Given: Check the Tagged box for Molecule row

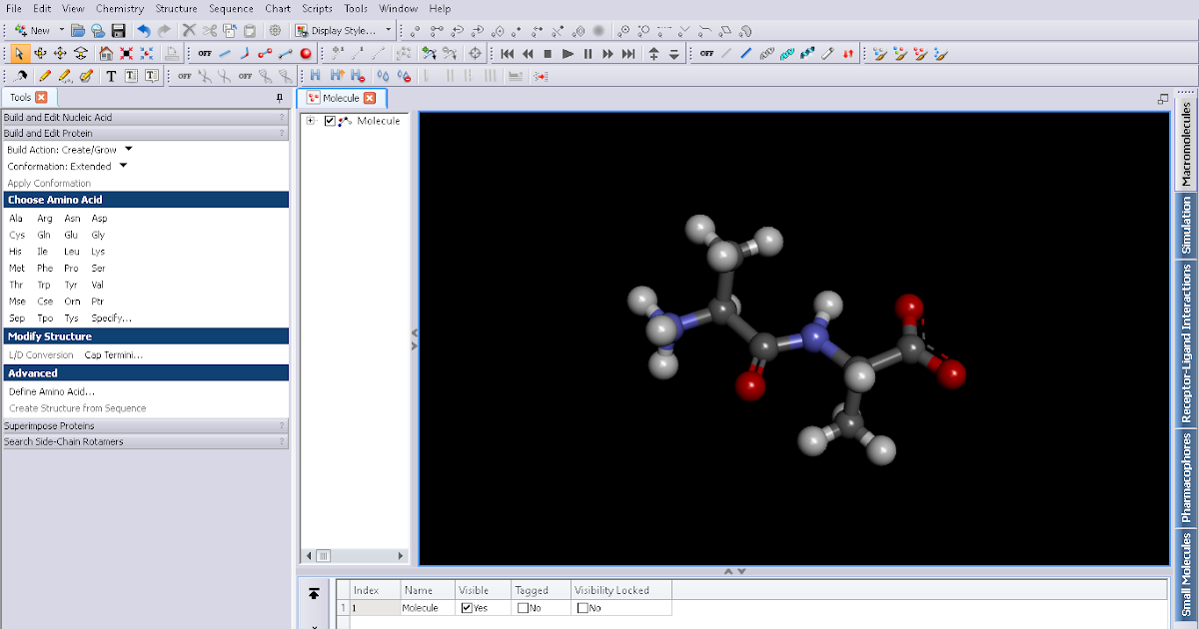Looking at the screenshot, I should click(x=523, y=606).
